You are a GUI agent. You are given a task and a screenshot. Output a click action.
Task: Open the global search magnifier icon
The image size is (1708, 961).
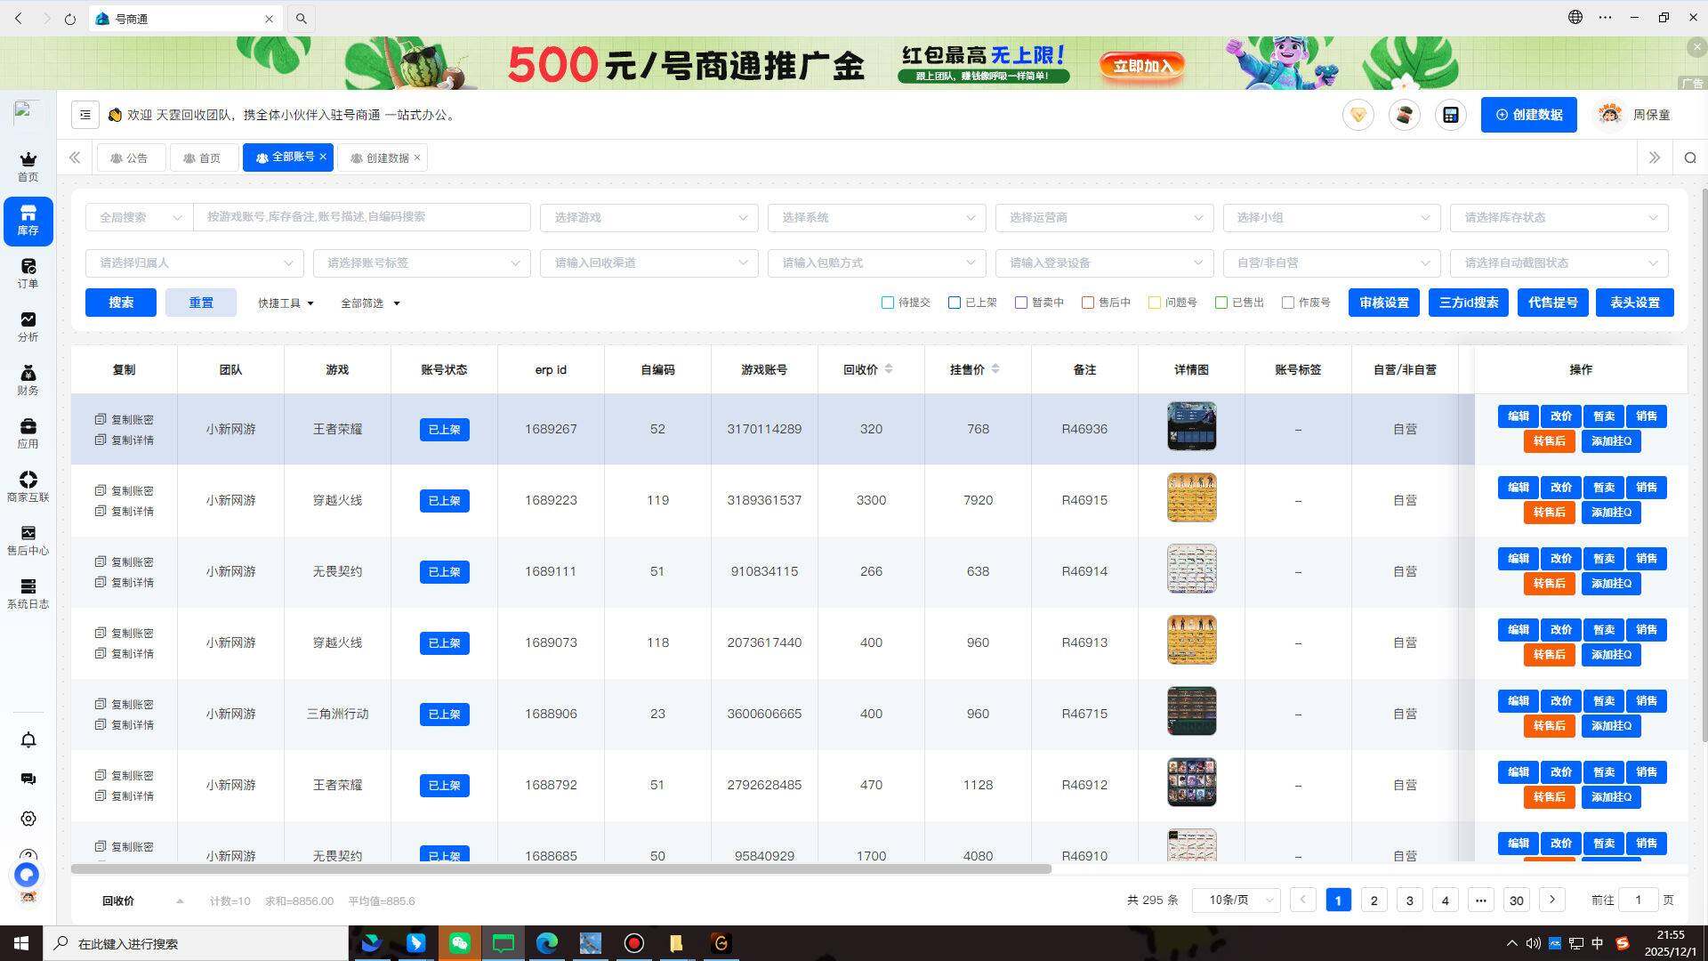[x=1689, y=157]
